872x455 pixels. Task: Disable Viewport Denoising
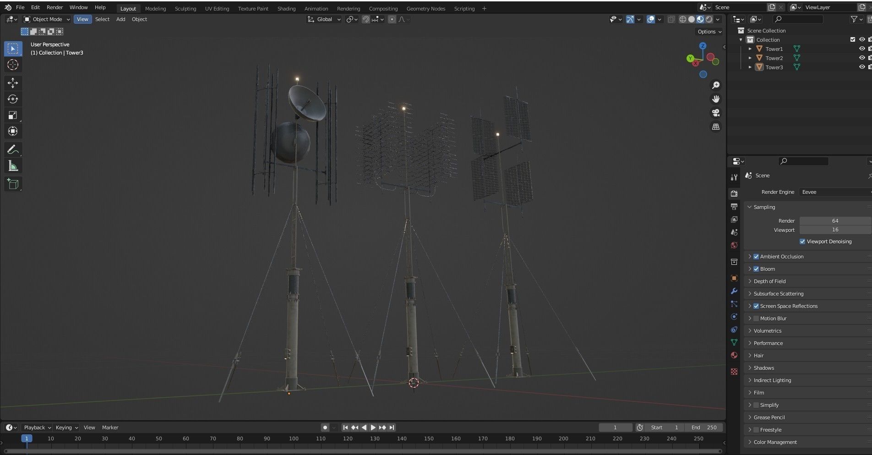click(802, 241)
